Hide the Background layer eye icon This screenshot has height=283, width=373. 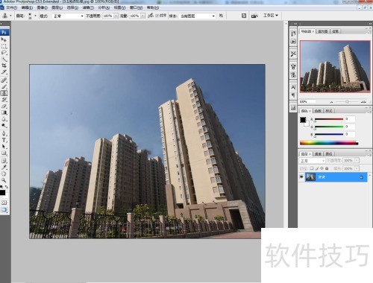(x=301, y=177)
